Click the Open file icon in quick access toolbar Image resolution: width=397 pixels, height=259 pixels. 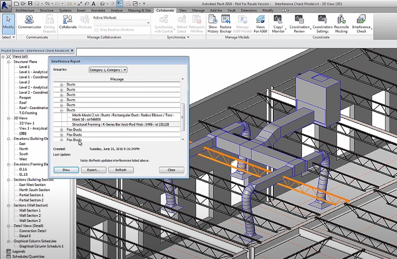23,4
